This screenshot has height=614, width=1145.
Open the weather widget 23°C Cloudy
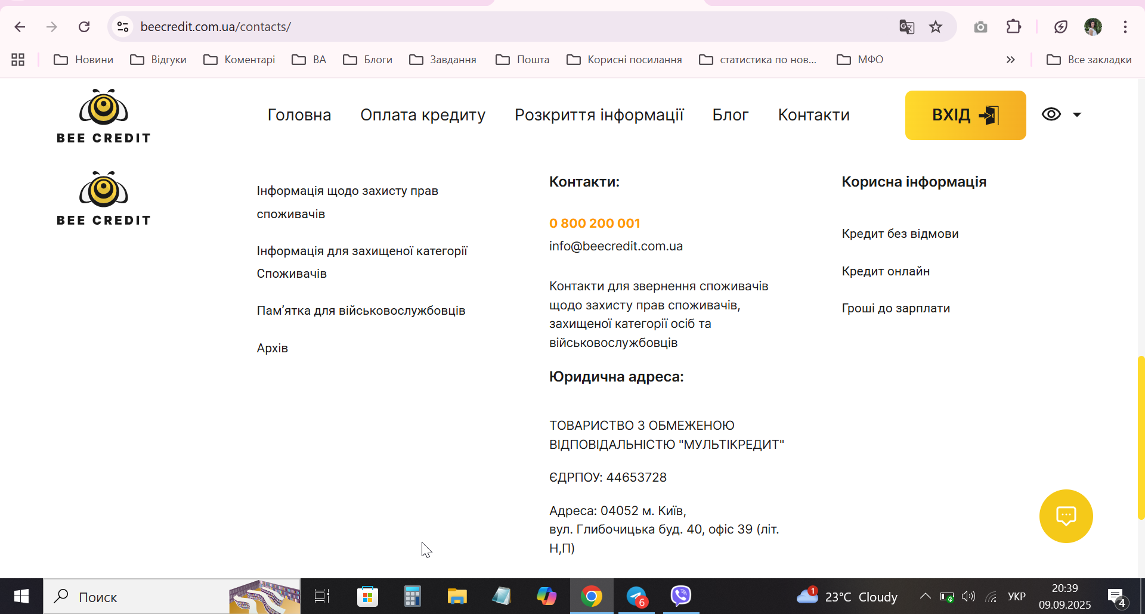pyautogui.click(x=847, y=597)
